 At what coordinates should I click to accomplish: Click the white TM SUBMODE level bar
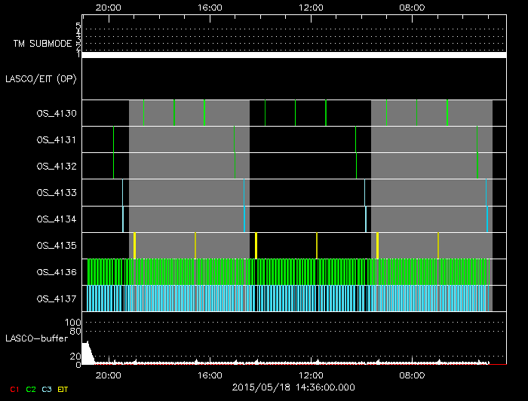293,55
